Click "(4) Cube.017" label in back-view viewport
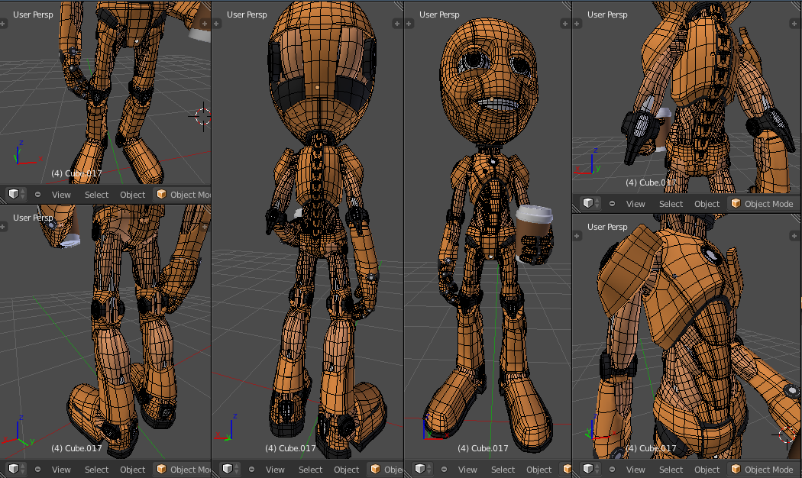The image size is (802, 478). (290, 448)
